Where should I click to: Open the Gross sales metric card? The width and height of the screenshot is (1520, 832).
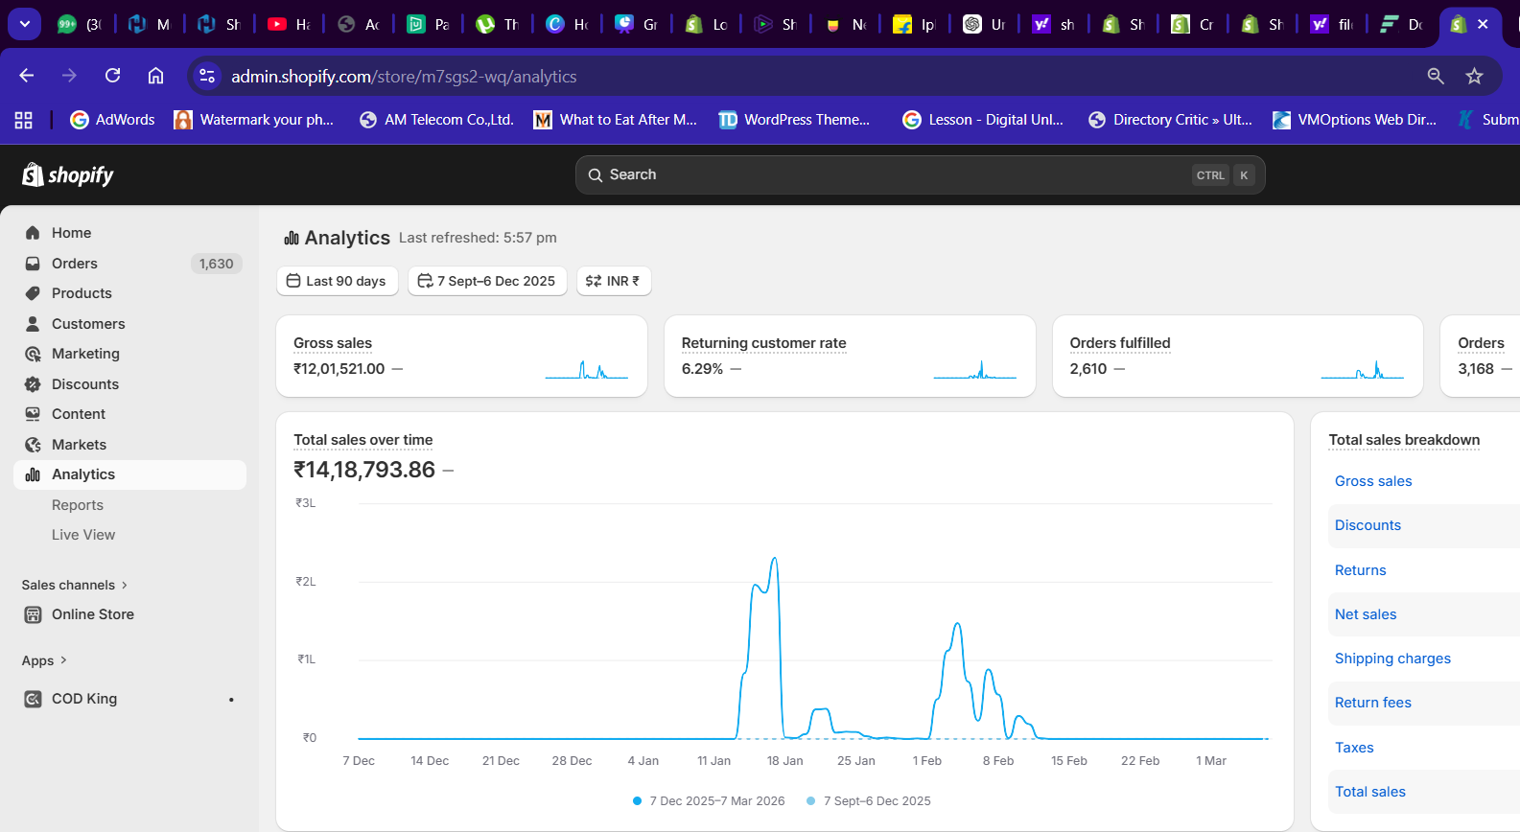(461, 356)
